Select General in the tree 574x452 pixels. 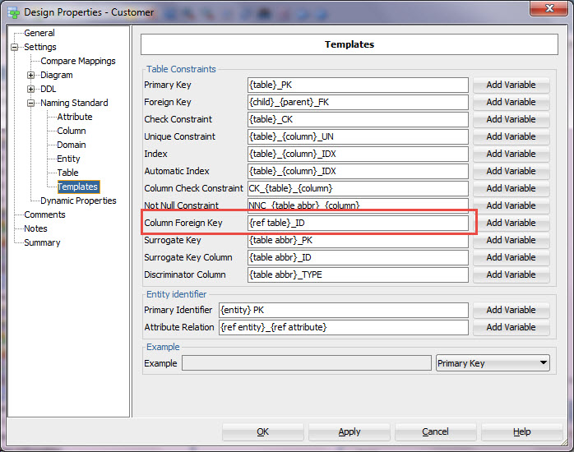[39, 34]
